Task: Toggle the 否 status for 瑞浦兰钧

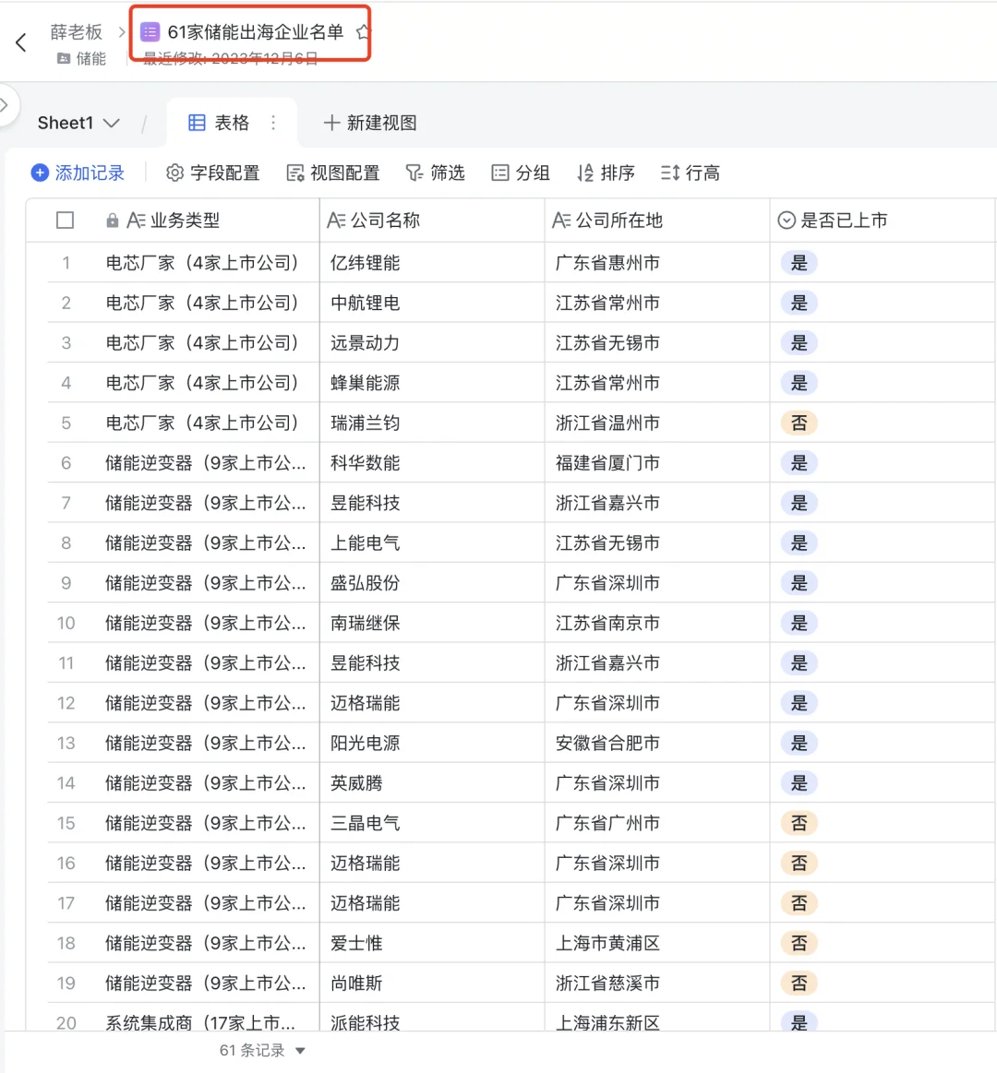Action: (798, 423)
